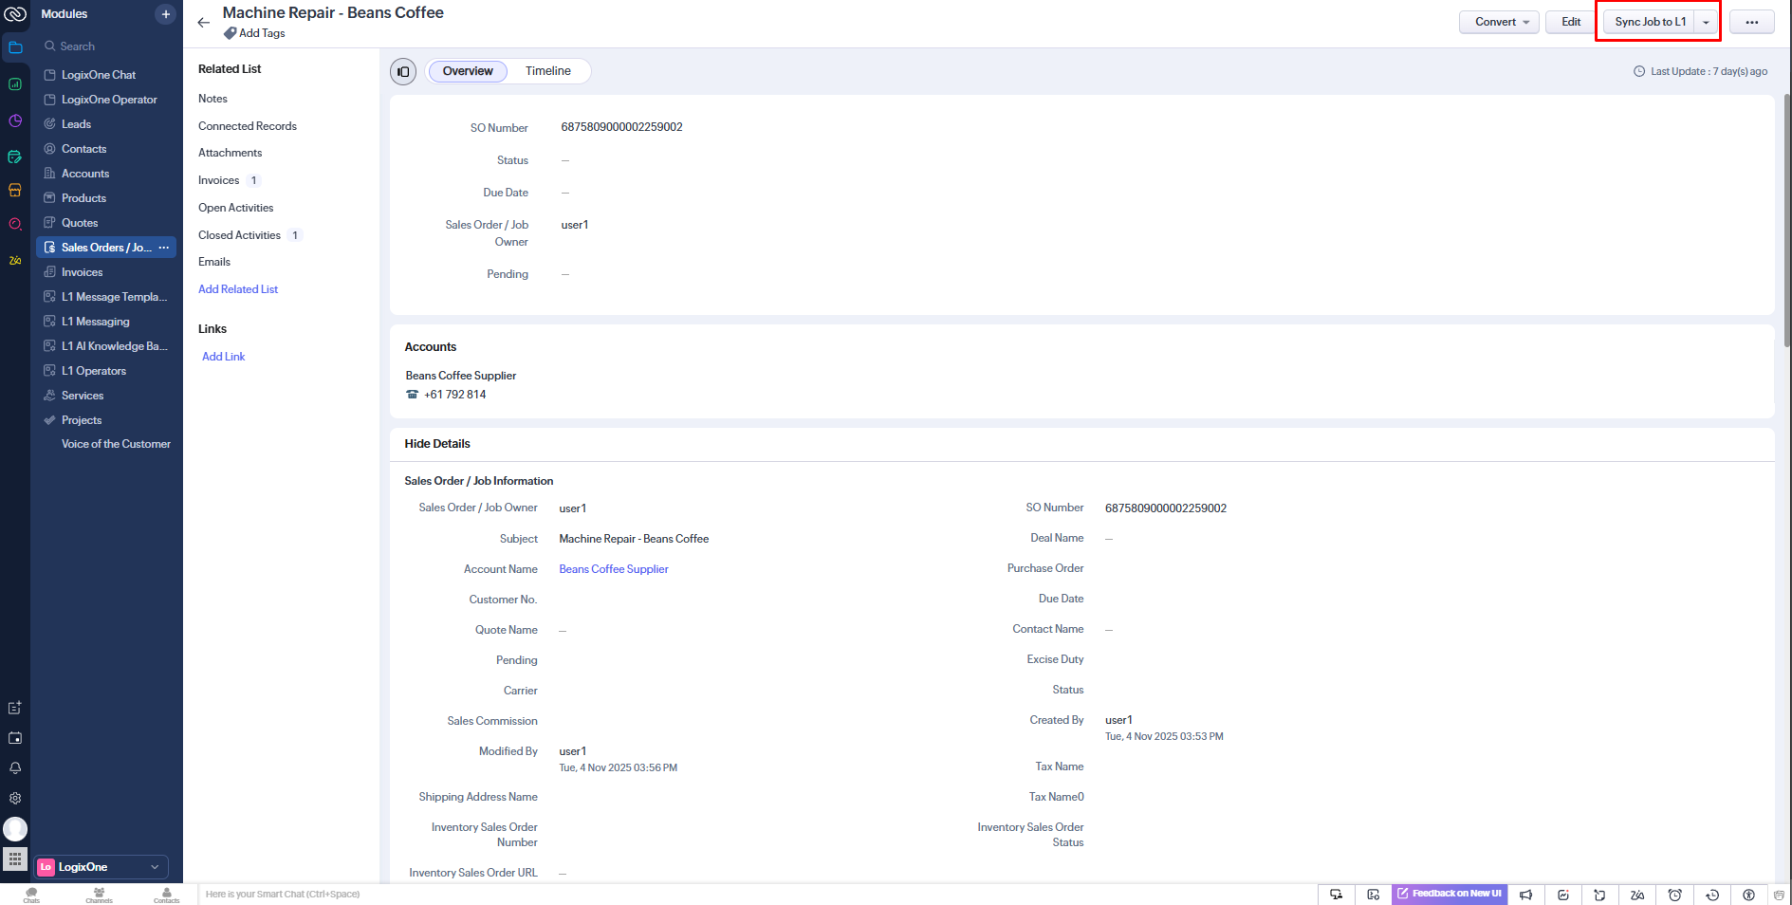The width and height of the screenshot is (1792, 905).
Task: Click the plus icon beside Modules
Action: [x=166, y=14]
